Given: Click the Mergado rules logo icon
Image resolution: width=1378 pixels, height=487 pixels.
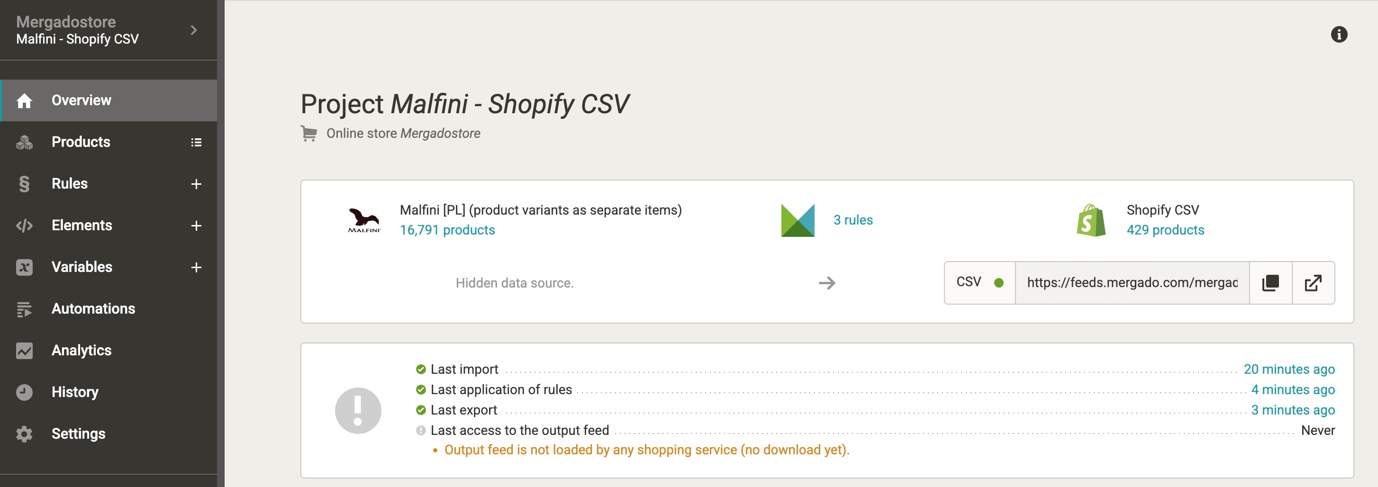Looking at the screenshot, I should (x=798, y=220).
